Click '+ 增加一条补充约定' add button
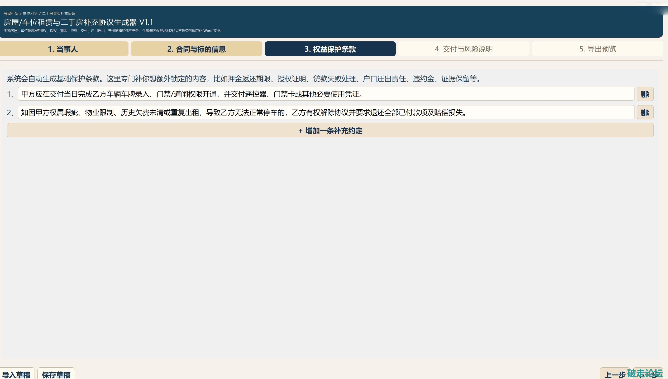The image size is (668, 379). click(x=330, y=130)
